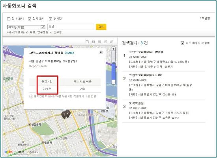Toggle the 점내 코너 checkbox

tap(9, 19)
